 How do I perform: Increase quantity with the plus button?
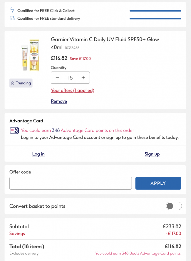[x=83, y=78]
